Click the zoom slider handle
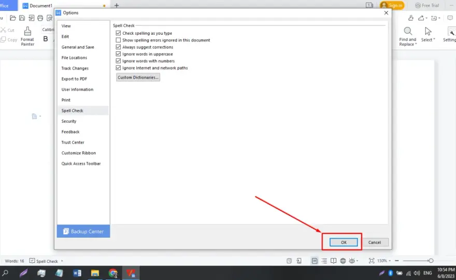The width and height of the screenshot is (456, 280). click(431, 261)
